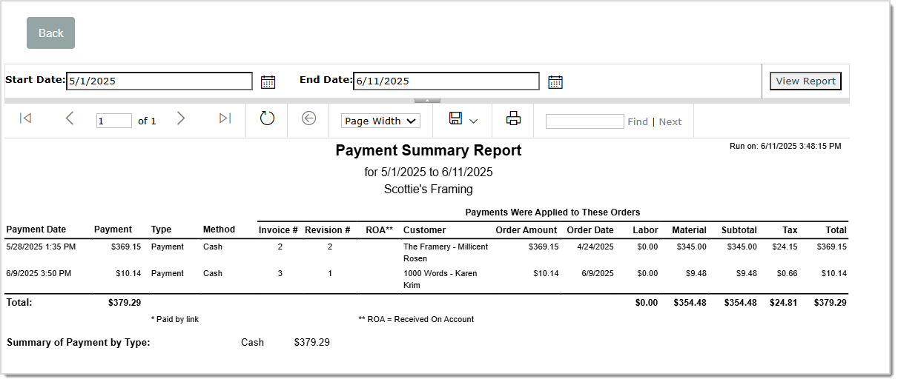Click the current page number box
Image resolution: width=898 pixels, height=382 pixels.
click(114, 121)
